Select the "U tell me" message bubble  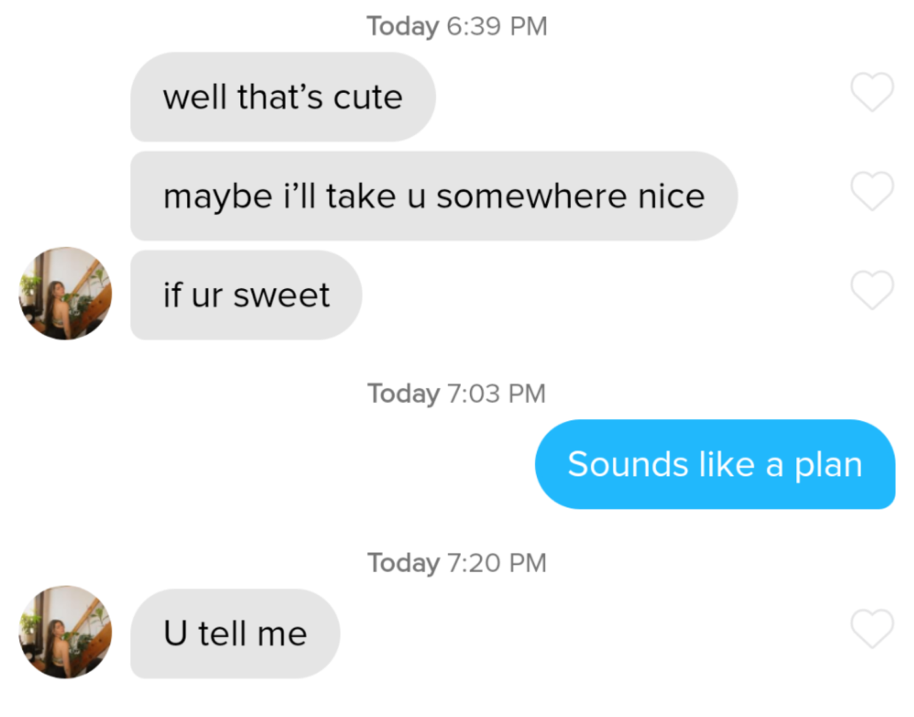[235, 634]
